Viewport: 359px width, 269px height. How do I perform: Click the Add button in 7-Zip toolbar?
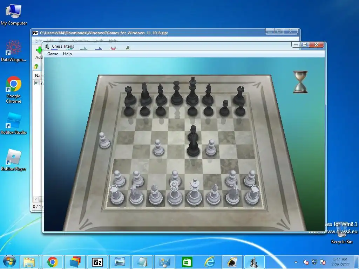(x=39, y=53)
